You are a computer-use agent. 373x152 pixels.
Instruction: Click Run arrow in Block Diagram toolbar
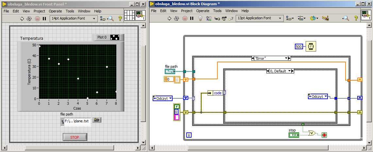point(169,19)
